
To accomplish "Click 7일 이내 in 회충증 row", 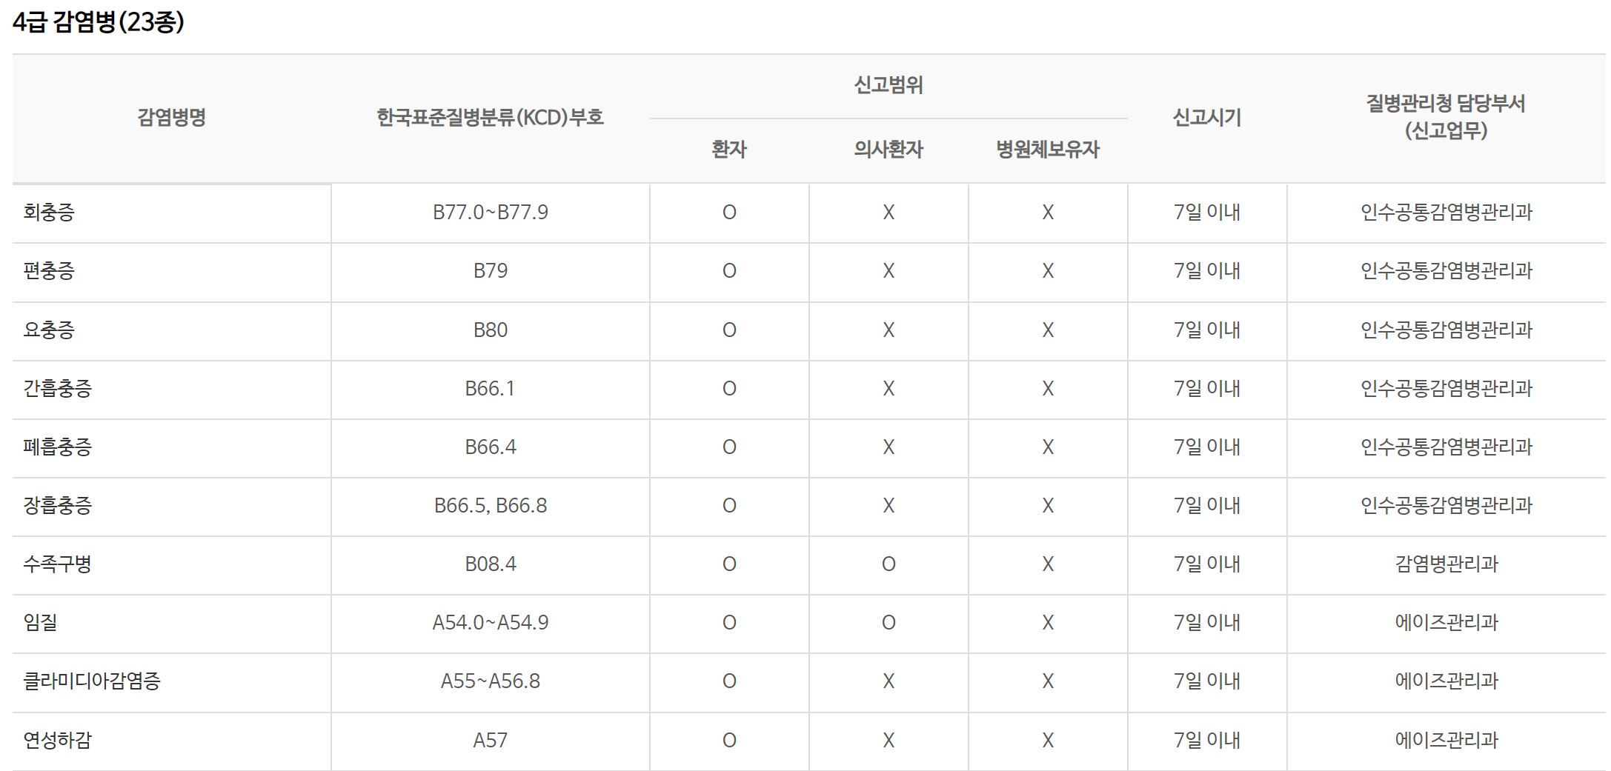I will coord(1207,213).
